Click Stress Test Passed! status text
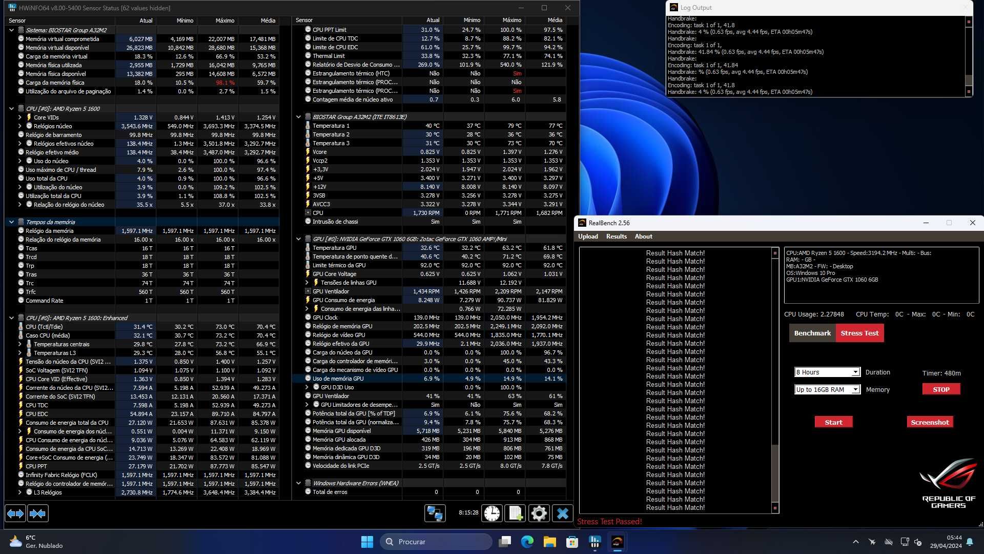 [x=609, y=522]
